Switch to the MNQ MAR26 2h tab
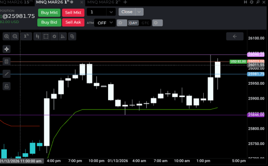The image size is (268, 166). point(104,2)
